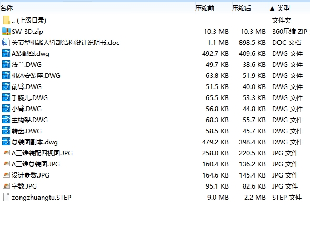Open the parent directory folder icon
Image resolution: width=310 pixels, height=226 pixels.
[6, 20]
